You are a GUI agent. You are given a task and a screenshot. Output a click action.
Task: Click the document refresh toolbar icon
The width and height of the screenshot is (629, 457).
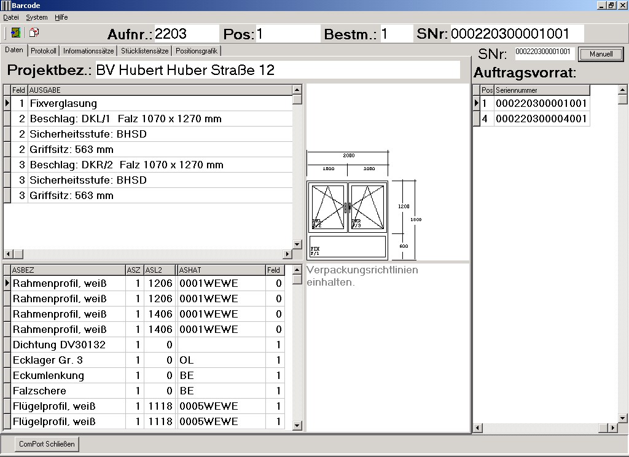coord(34,33)
